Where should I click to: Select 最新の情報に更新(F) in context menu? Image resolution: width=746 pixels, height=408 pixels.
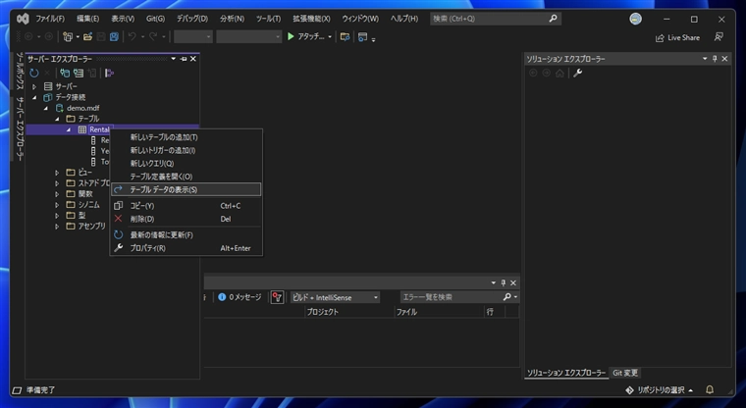click(186, 235)
